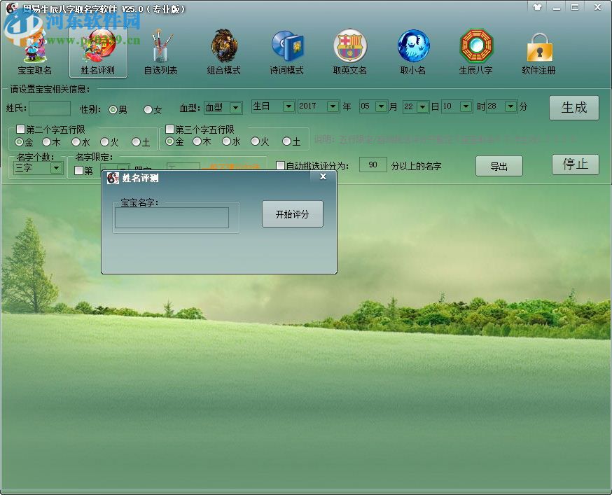
Task: Open the 软件注册 lock icon
Action: [539, 53]
